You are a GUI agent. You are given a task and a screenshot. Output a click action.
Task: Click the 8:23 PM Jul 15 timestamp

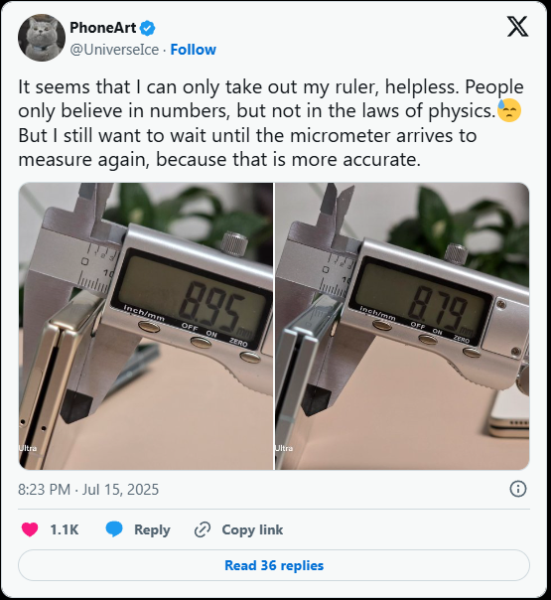(88, 490)
